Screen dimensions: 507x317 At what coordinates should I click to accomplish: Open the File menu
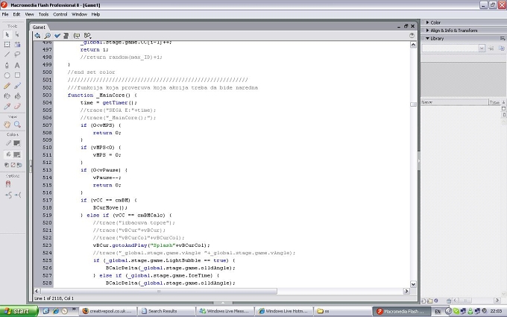[5, 14]
